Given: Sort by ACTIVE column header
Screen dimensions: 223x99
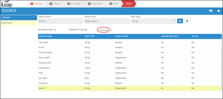Looking at the screenshot, I should tap(195, 36).
